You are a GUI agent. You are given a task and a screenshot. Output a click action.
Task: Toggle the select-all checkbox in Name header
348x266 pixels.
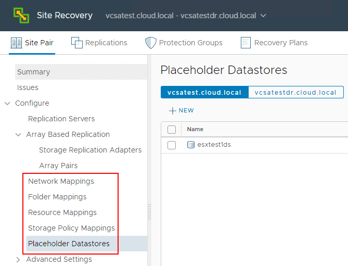(172, 130)
